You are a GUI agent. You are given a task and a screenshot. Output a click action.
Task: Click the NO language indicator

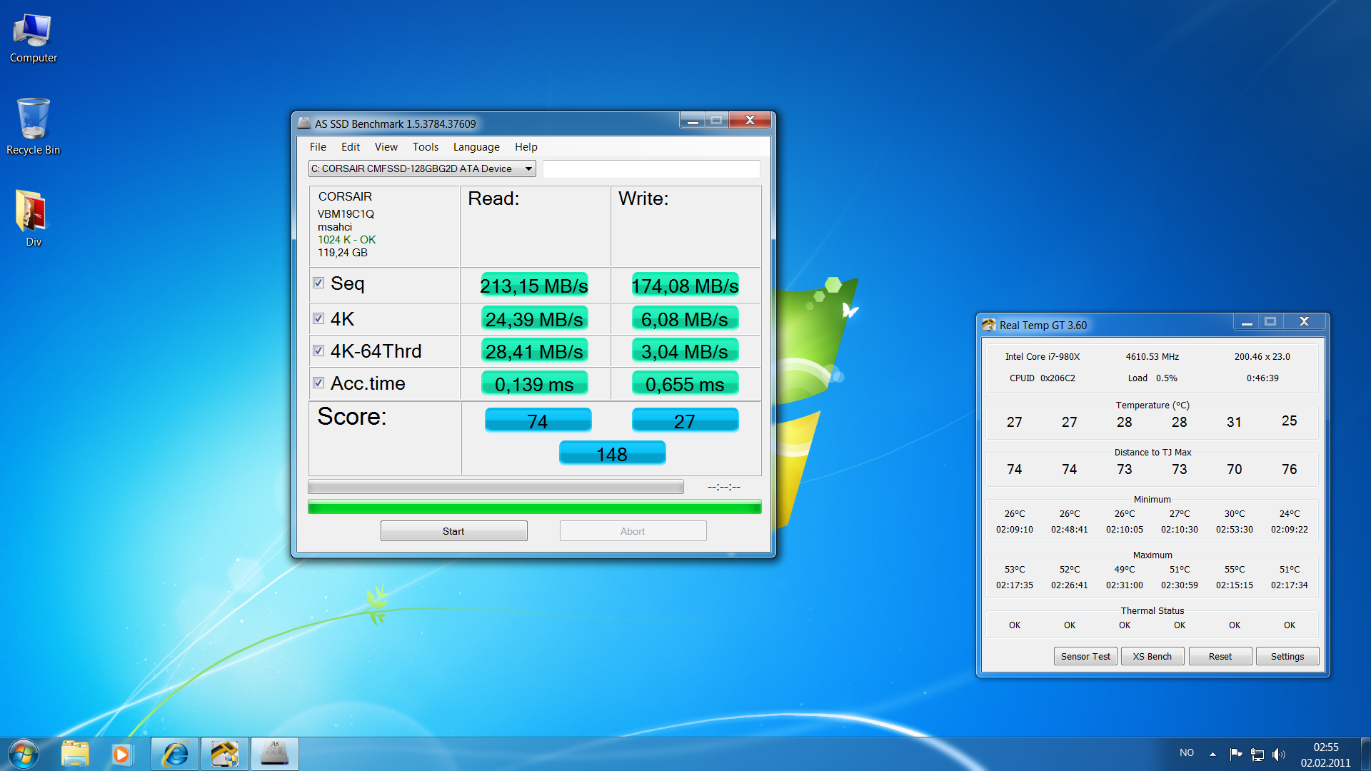pyautogui.click(x=1187, y=752)
